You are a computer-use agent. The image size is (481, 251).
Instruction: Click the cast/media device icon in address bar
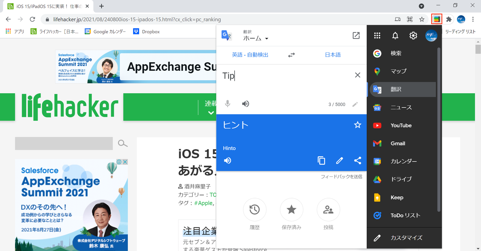(398, 19)
